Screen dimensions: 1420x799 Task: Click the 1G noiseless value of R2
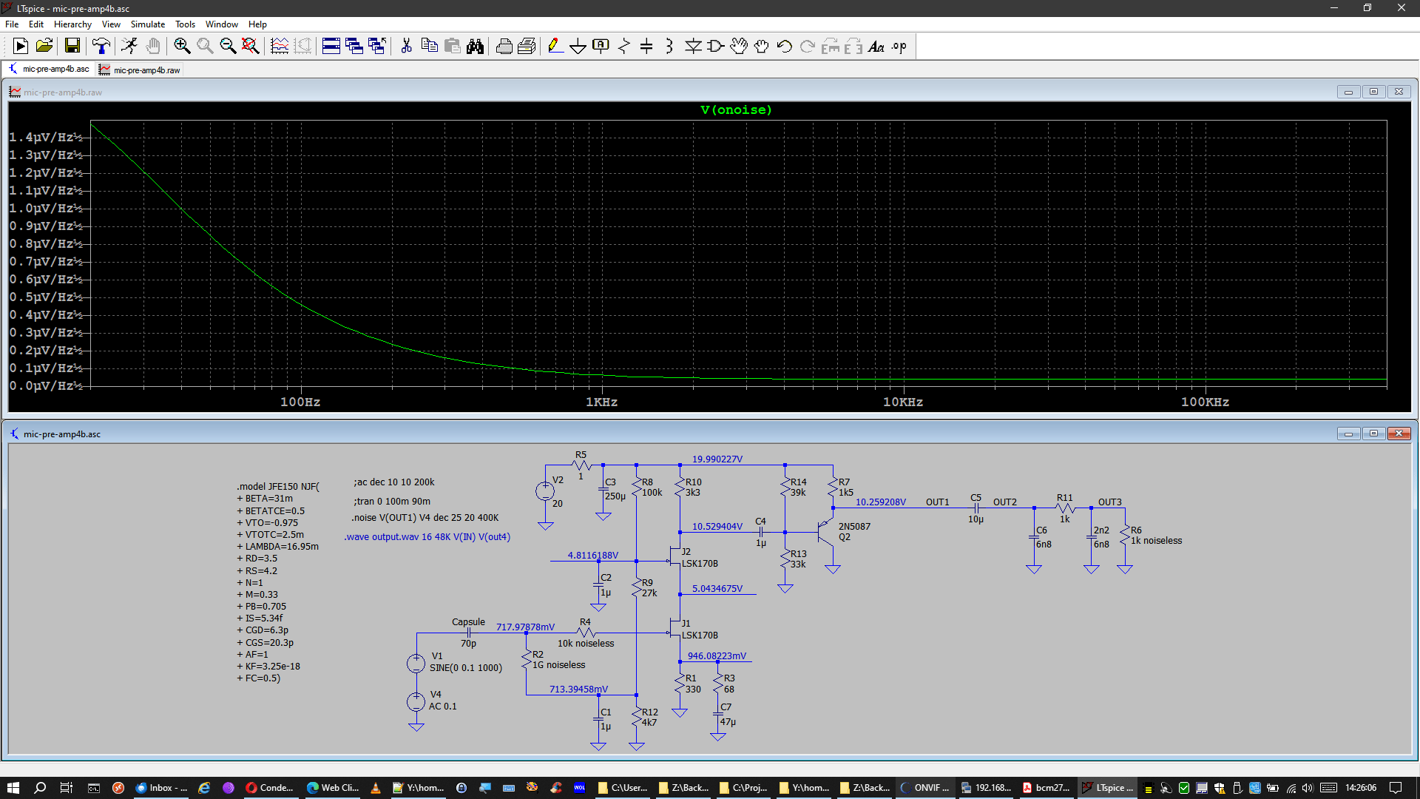pyautogui.click(x=559, y=665)
